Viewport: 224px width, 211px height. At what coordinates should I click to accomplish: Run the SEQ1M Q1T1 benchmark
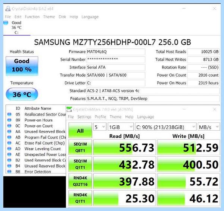click(80, 164)
